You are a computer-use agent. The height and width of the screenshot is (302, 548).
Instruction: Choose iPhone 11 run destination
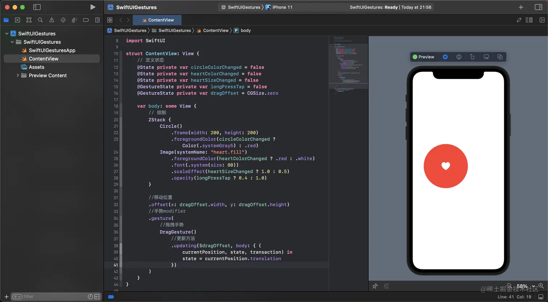click(282, 7)
